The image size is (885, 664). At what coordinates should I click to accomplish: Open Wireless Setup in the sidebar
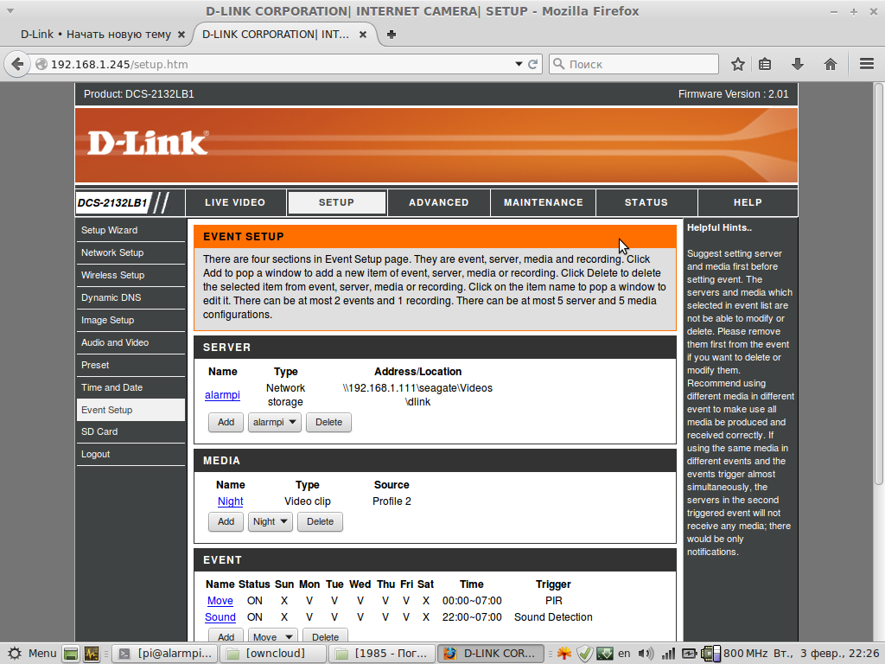131,276
